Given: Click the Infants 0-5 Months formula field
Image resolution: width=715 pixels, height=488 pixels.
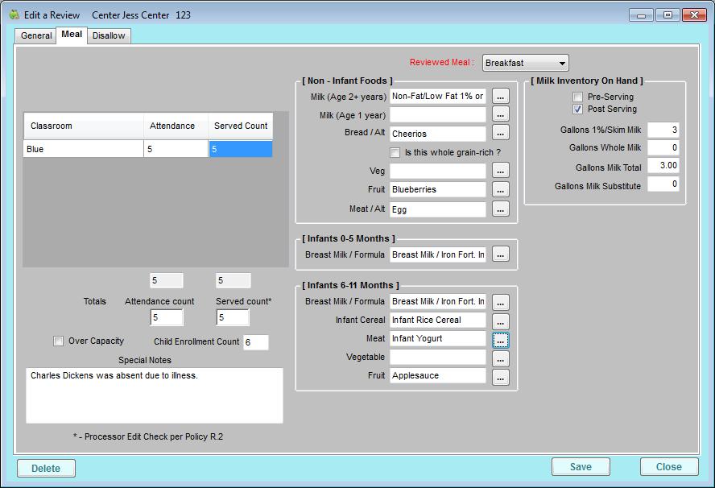Looking at the screenshot, I should coord(438,254).
